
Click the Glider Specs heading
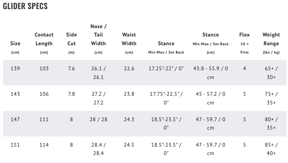pos(25,6)
